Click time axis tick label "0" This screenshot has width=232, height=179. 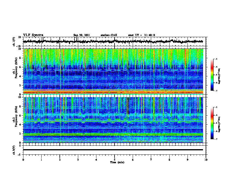coord(23,160)
